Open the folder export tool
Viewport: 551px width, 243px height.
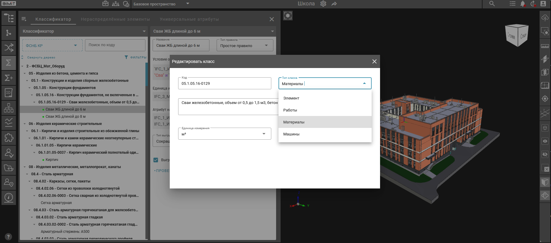(9, 168)
